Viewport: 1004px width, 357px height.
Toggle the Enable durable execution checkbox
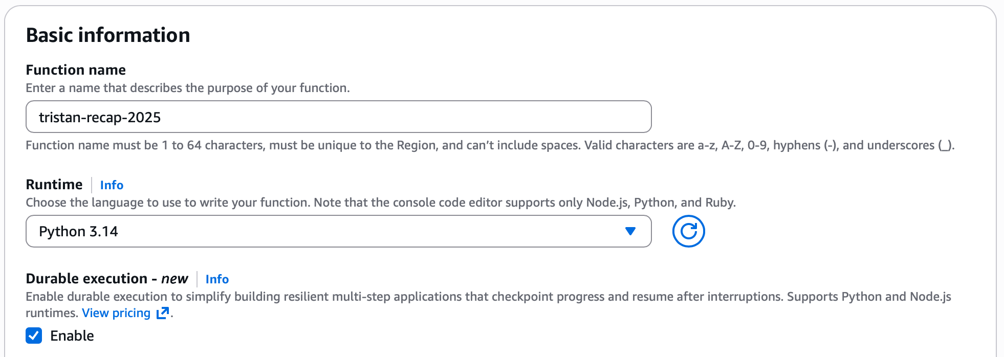(x=34, y=336)
